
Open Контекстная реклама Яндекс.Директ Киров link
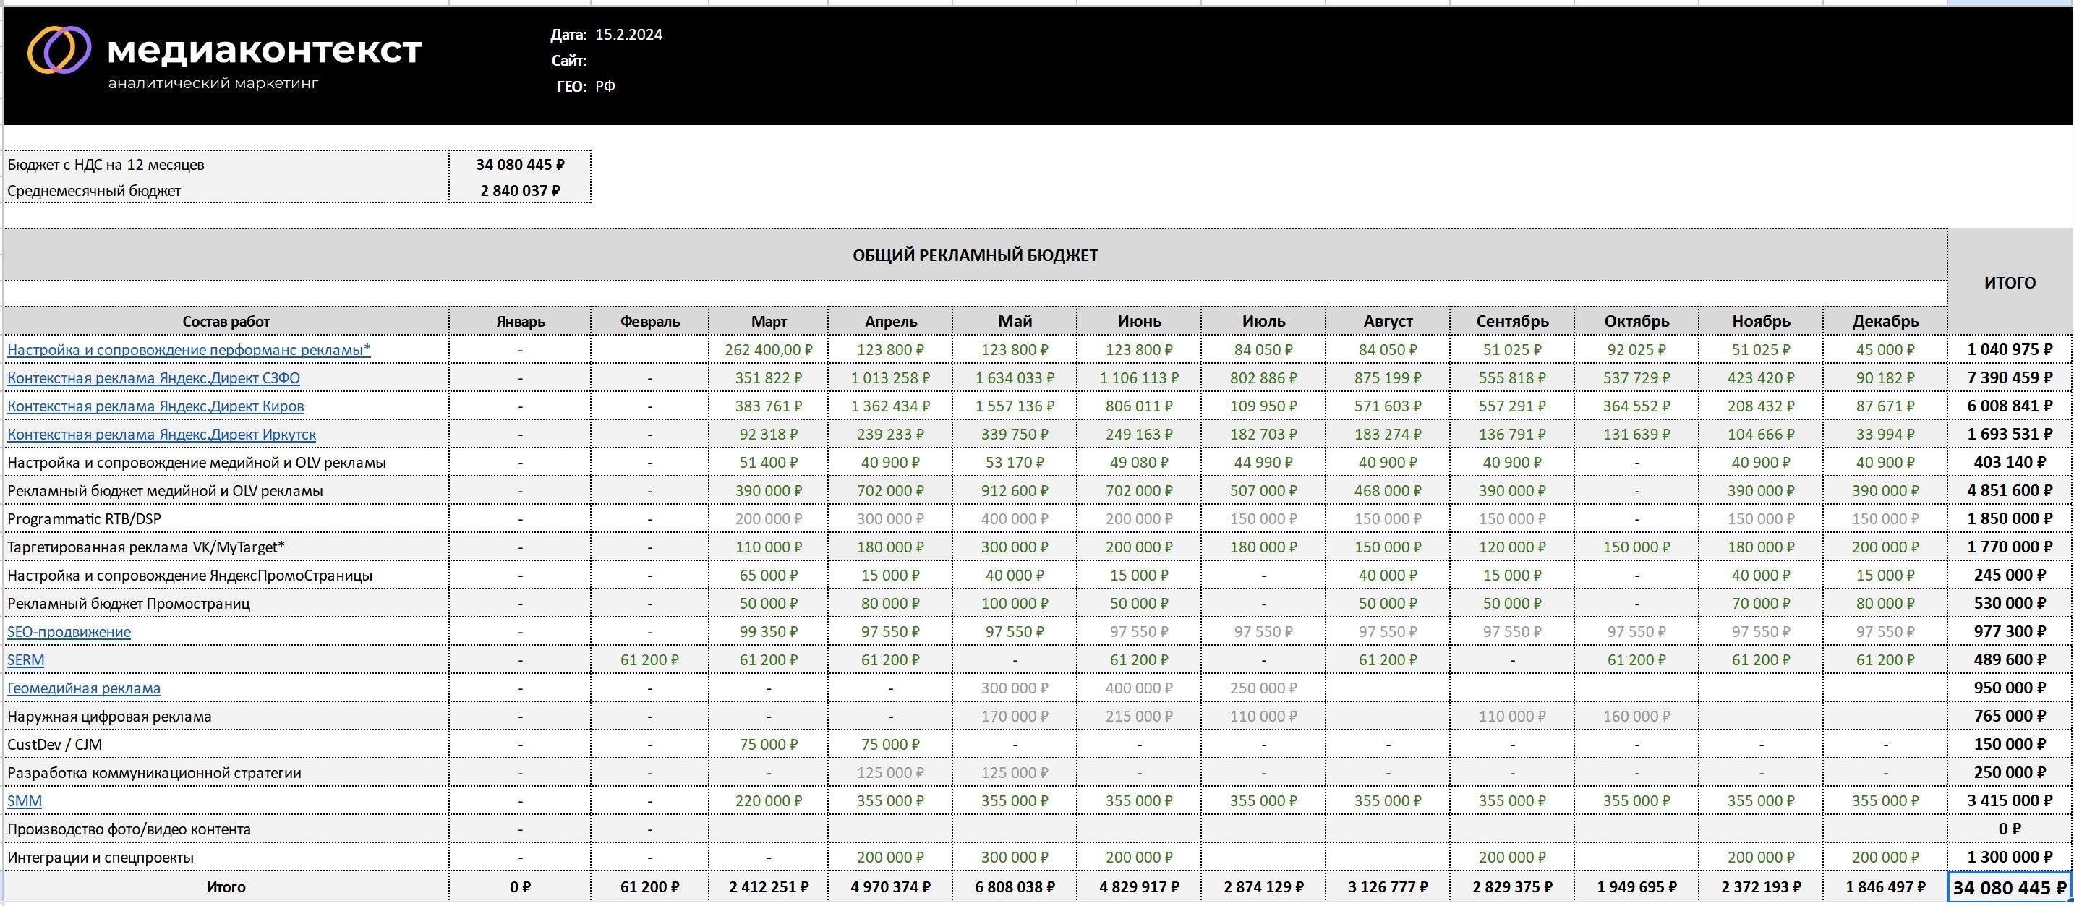(x=155, y=406)
